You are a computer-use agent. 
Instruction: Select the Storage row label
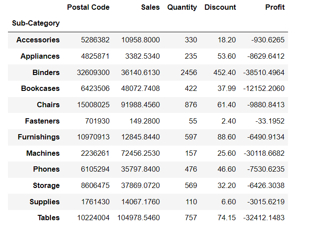pyautogui.click(x=46, y=186)
